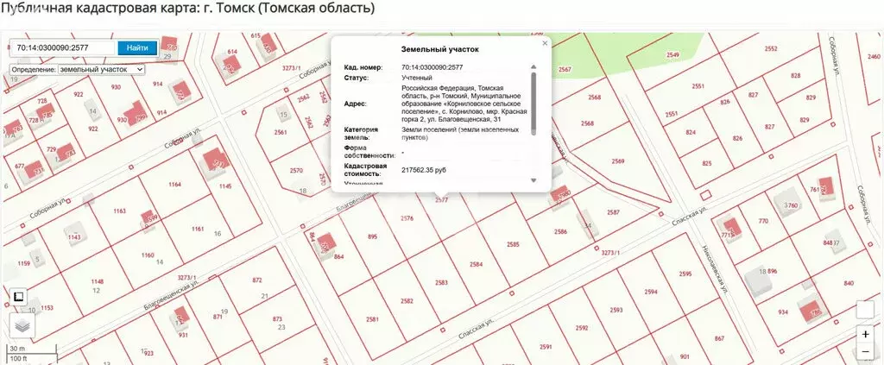Screen dimensions: 884x365
Task: Click the popup vertical scrollbar thumb
Action: click(534, 103)
